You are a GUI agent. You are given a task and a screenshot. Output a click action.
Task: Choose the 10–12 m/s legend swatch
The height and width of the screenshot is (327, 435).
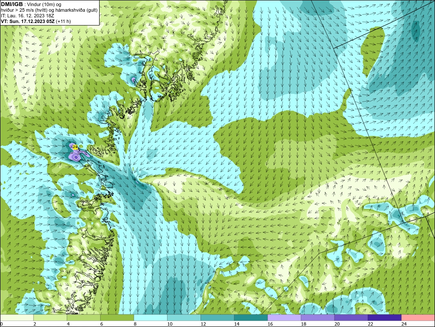[184, 317]
